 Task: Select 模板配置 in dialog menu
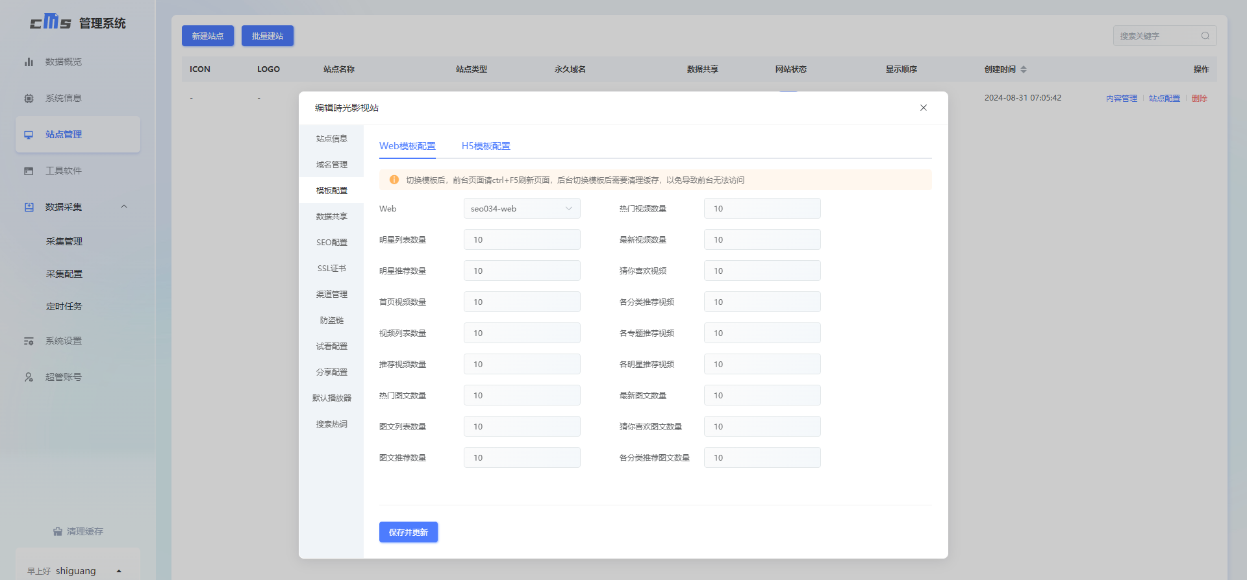[331, 190]
